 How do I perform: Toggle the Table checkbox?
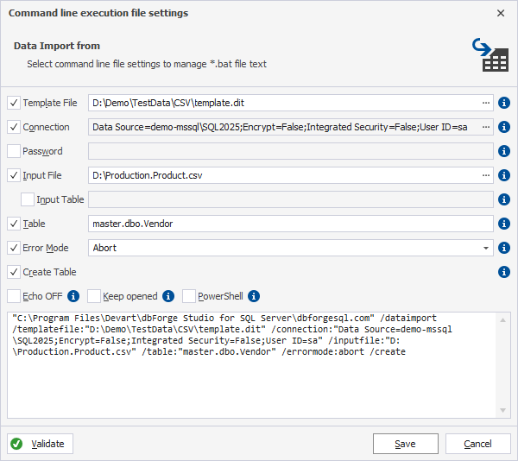pyautogui.click(x=14, y=224)
